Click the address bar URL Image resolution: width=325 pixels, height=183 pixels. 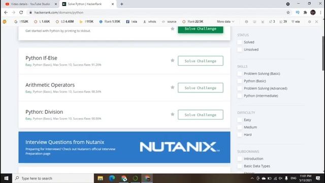click(x=59, y=12)
